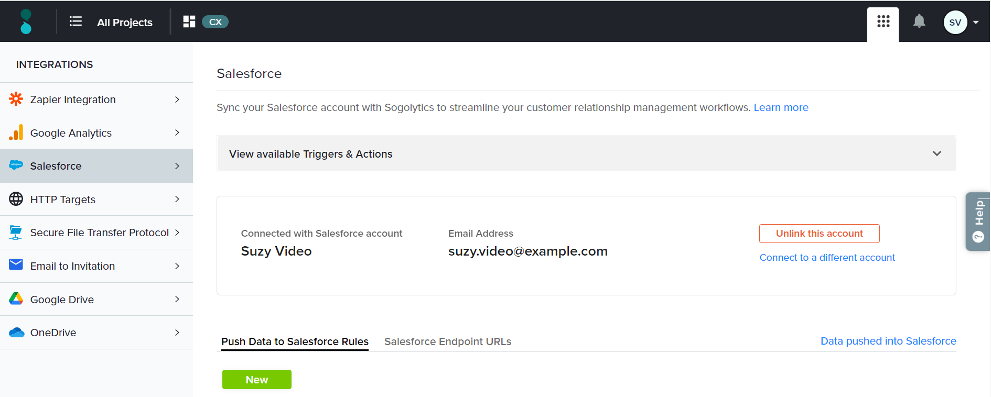The width and height of the screenshot is (991, 397).
Task: Click the green New button
Action: click(x=256, y=380)
